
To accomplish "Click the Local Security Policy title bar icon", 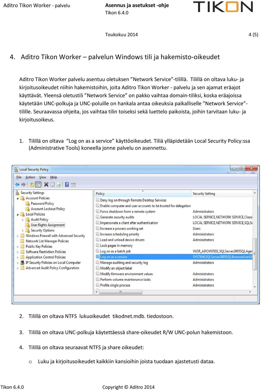I will [16, 169].
